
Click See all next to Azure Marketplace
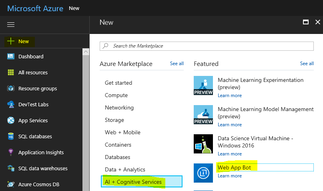pos(177,64)
